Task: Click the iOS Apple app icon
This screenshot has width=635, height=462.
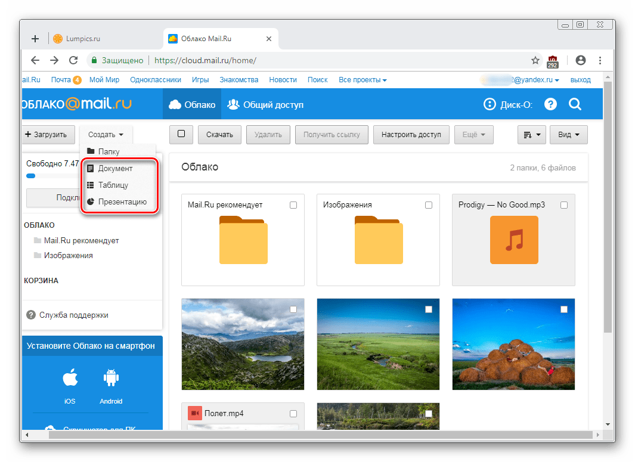Action: (x=70, y=379)
